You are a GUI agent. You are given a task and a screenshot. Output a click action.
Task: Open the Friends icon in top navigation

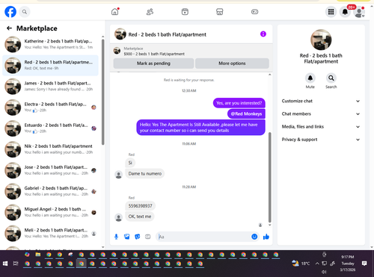(150, 12)
